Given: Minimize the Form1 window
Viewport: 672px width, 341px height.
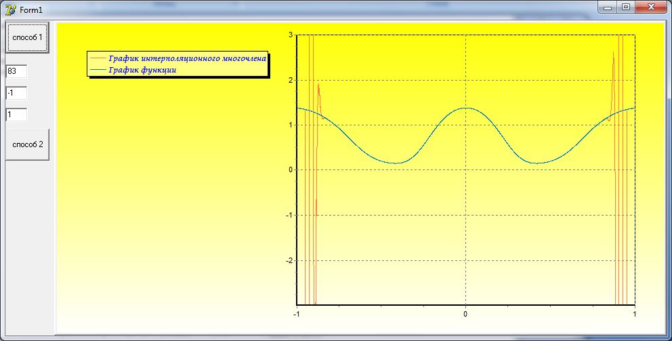Looking at the screenshot, I should [x=608, y=7].
